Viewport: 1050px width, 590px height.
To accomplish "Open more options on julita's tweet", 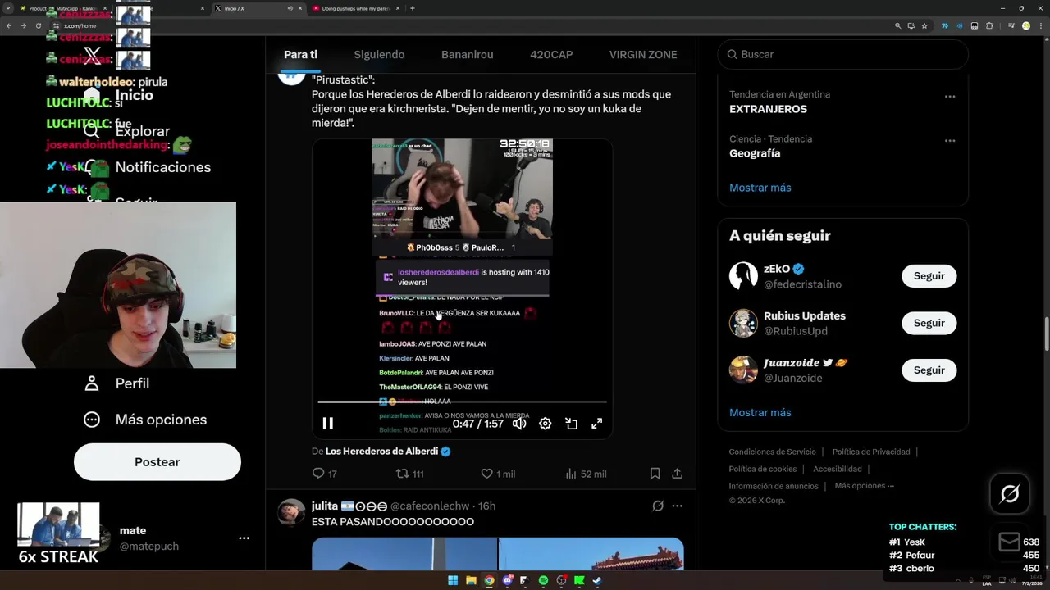I will click(x=677, y=506).
